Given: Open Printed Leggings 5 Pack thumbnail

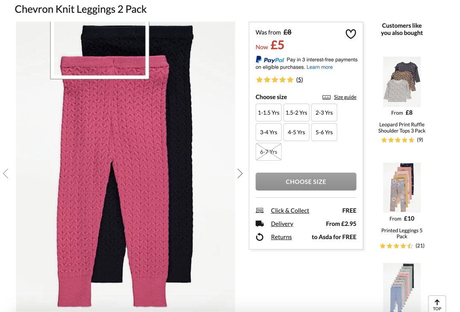Looking at the screenshot, I should [401, 188].
